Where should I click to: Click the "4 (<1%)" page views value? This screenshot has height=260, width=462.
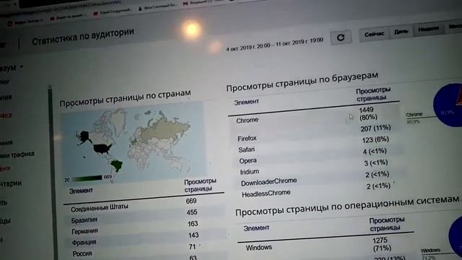[x=375, y=152]
